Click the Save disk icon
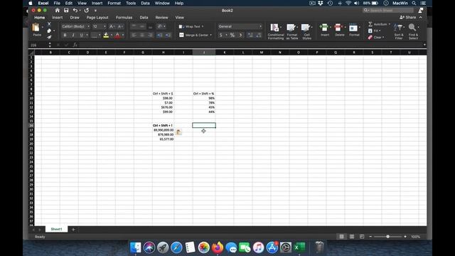 pyautogui.click(x=66, y=11)
